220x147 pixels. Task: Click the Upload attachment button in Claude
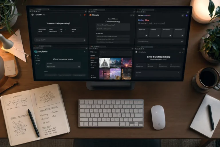[99, 29]
